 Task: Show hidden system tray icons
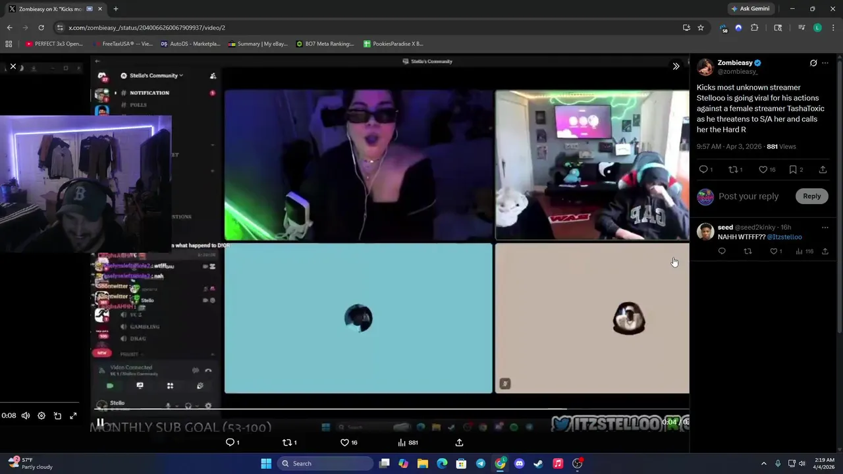tap(764, 463)
